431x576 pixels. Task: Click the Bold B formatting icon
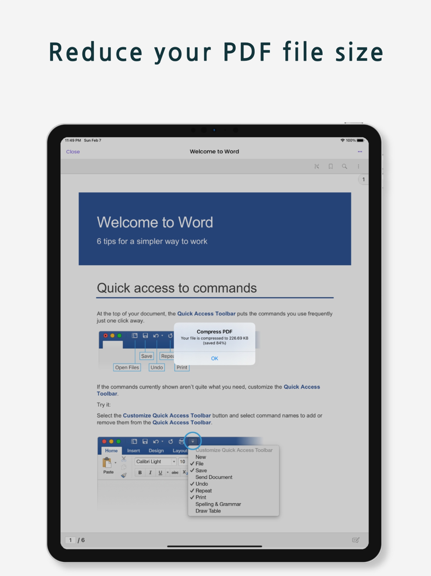click(140, 472)
